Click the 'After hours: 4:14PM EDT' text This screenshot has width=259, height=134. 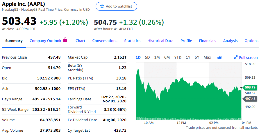113,29
